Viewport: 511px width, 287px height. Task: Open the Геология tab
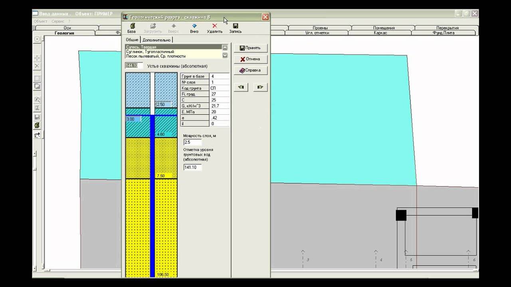pyautogui.click(x=64, y=33)
